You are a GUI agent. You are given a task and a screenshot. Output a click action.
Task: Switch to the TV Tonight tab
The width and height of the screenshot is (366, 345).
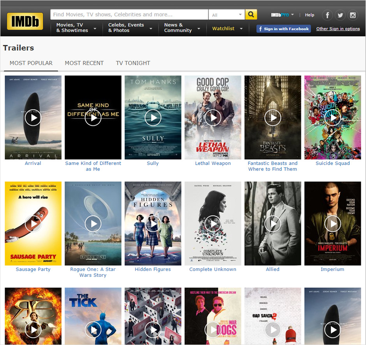tap(133, 63)
